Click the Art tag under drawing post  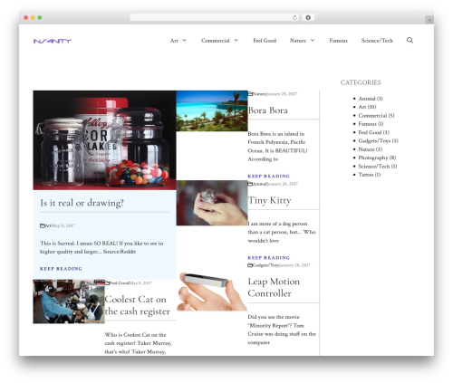pos(48,225)
